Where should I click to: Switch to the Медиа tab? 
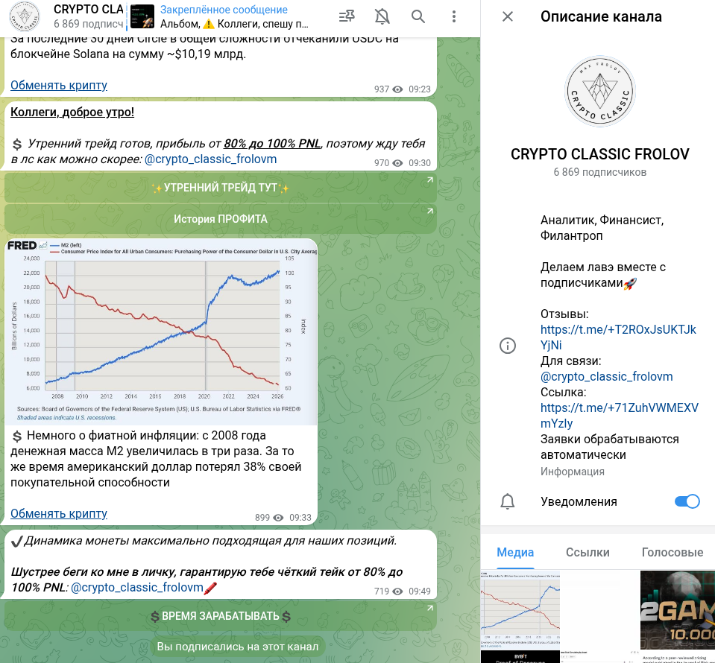click(515, 552)
